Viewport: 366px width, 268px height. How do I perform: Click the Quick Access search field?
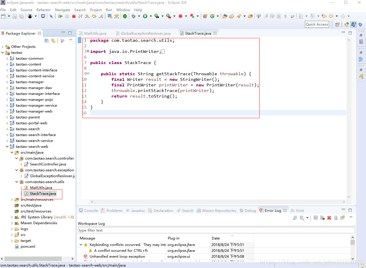[317, 24]
